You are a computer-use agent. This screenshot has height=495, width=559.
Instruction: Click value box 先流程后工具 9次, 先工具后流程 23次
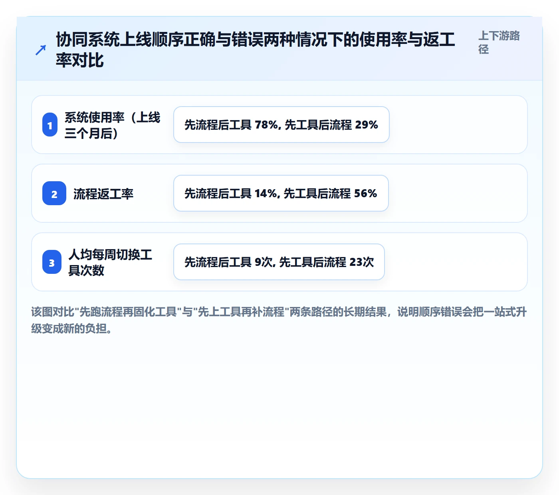click(x=279, y=262)
